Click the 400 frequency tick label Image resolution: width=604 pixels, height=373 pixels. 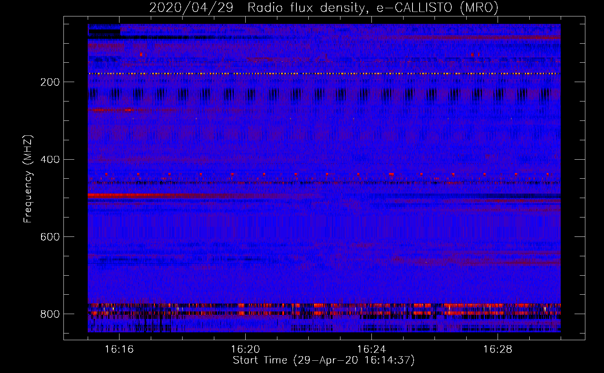50,160
